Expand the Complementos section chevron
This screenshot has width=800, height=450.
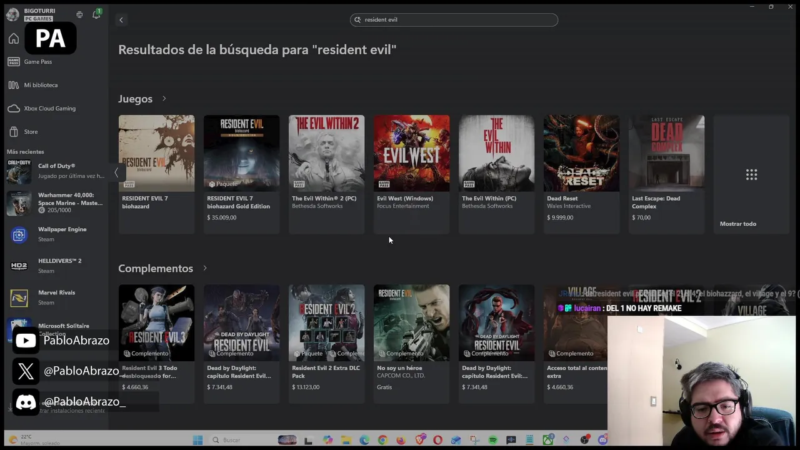pos(205,268)
